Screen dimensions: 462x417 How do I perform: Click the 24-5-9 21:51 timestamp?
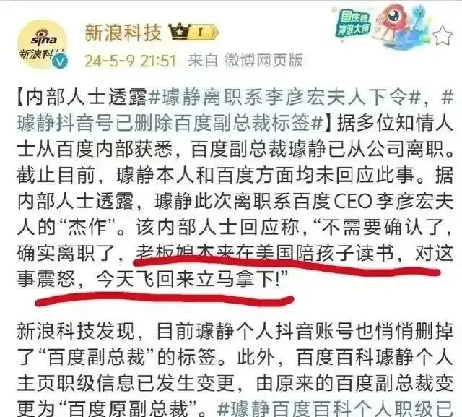tap(130, 61)
